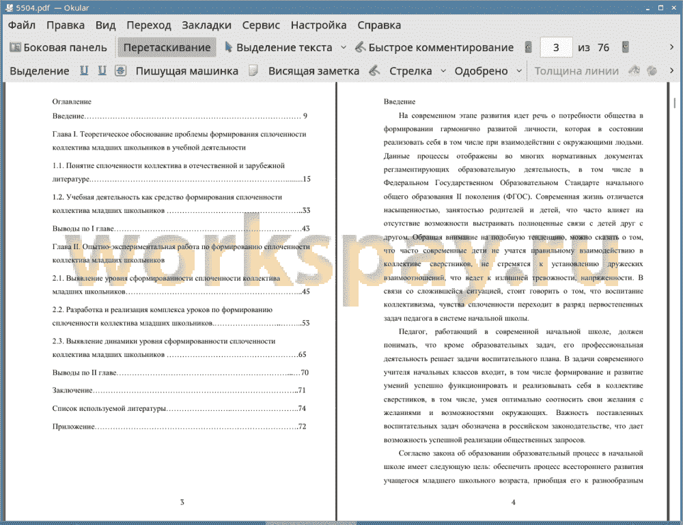Choose the Висящая заметка popup note tool
The image size is (683, 525).
313,71
